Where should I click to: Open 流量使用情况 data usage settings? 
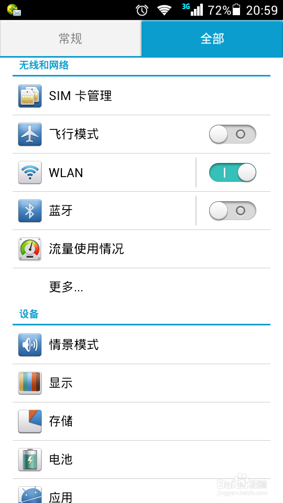(141, 249)
